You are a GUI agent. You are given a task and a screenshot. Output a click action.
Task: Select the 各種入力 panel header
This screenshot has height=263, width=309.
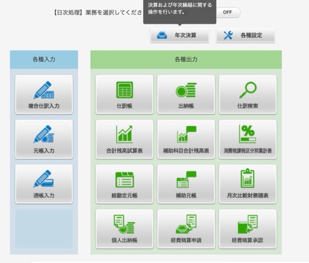pyautogui.click(x=44, y=59)
